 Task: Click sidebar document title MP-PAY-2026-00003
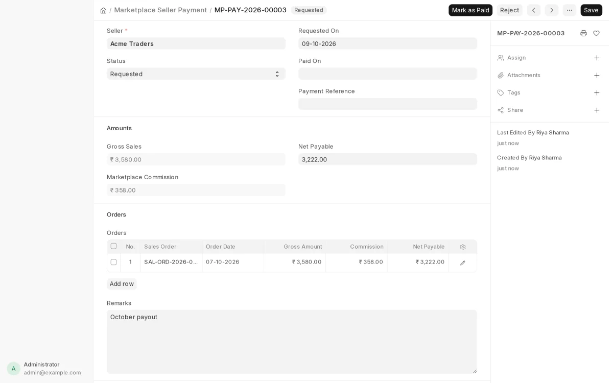pyautogui.click(x=531, y=33)
